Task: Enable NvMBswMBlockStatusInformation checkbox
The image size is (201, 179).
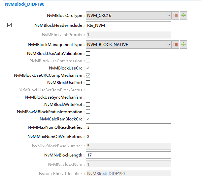Action: (x=88, y=112)
